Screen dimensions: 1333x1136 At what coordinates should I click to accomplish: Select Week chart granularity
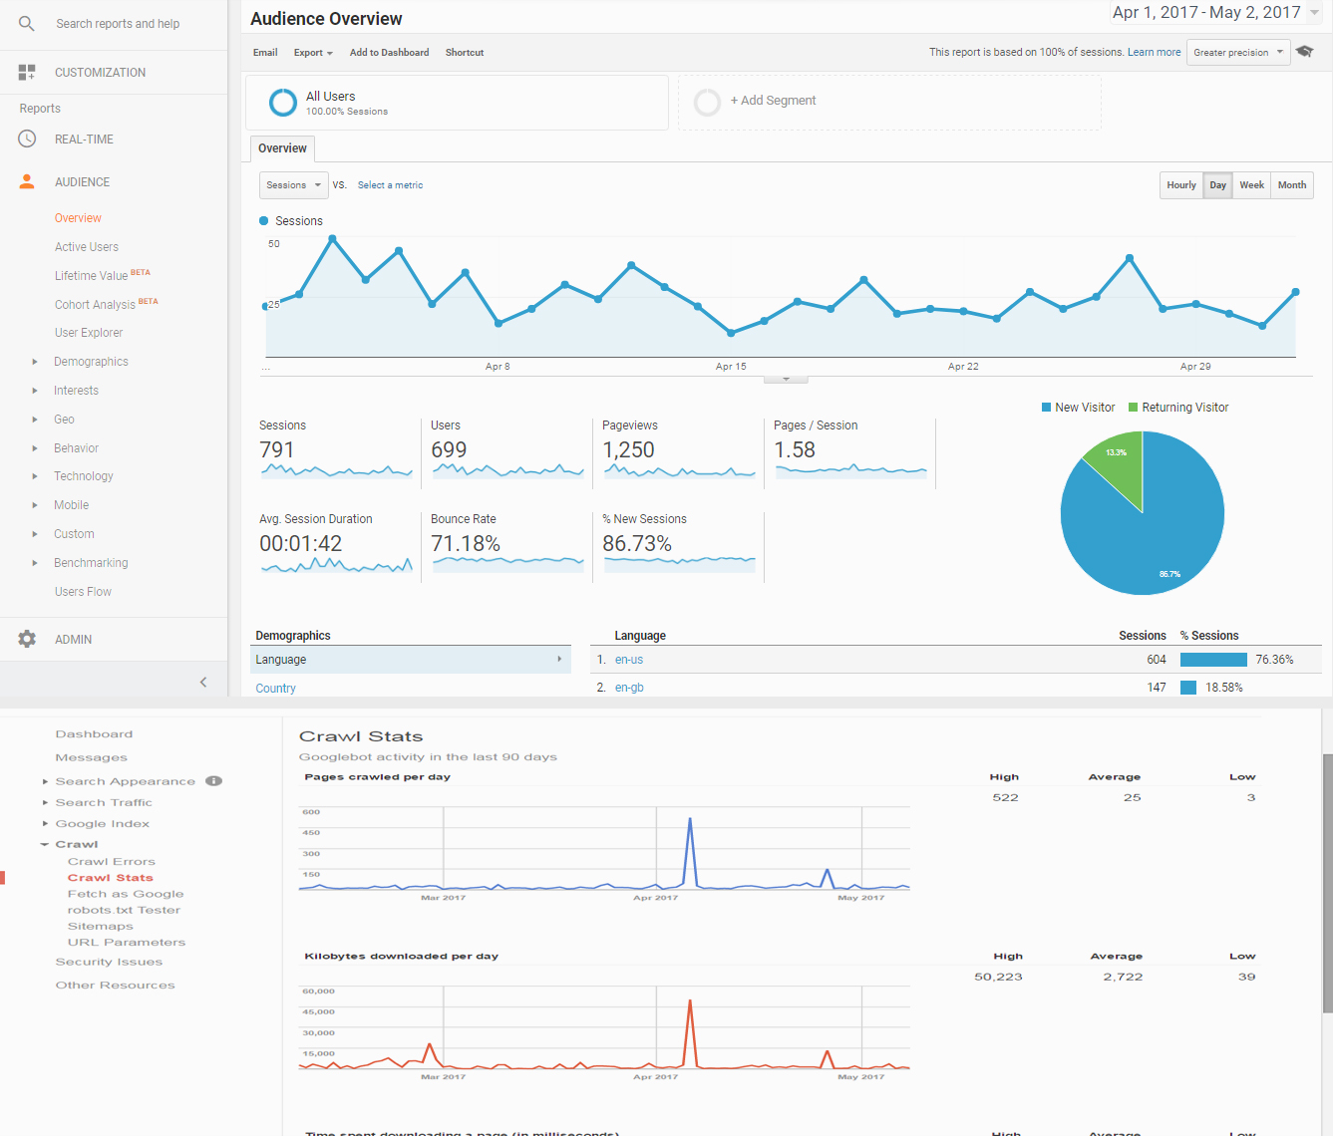click(x=1251, y=185)
